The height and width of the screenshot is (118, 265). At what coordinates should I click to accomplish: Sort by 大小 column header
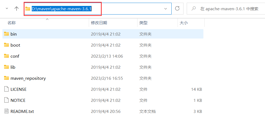pyautogui.click(x=183, y=23)
